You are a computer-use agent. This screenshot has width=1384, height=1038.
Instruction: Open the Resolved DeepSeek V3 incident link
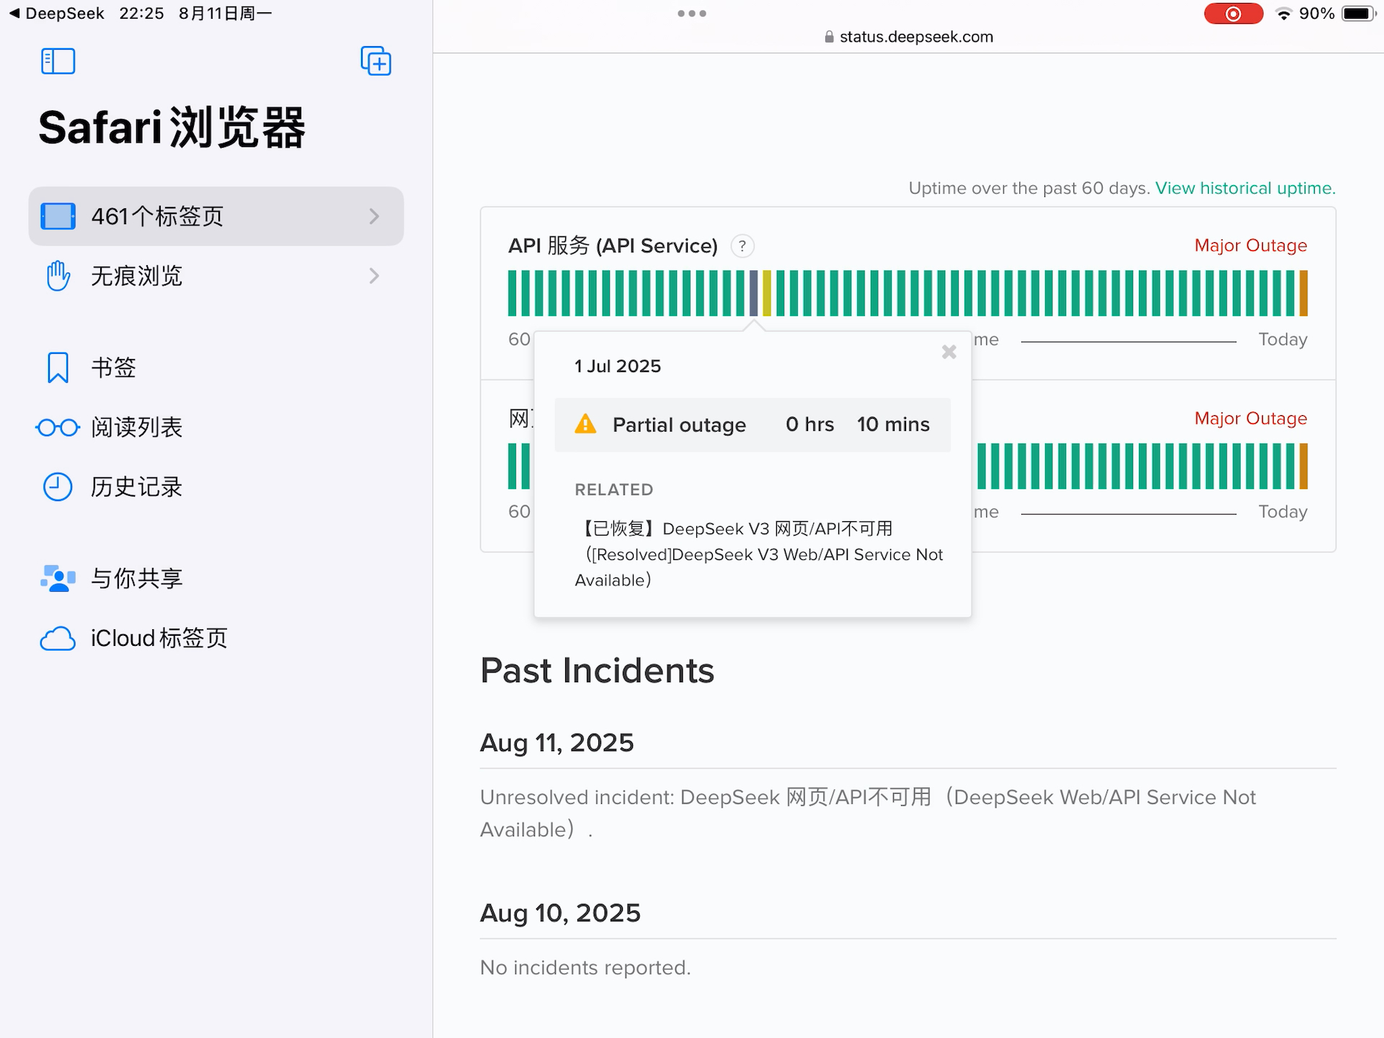pos(759,554)
